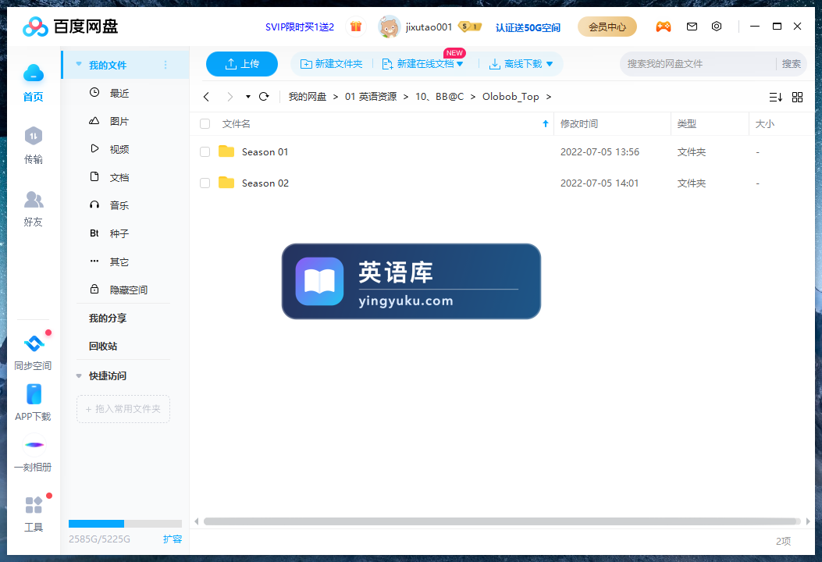Screen dimensions: 822x562
Task: Open the 首页 home cloud icon
Action: [33, 73]
